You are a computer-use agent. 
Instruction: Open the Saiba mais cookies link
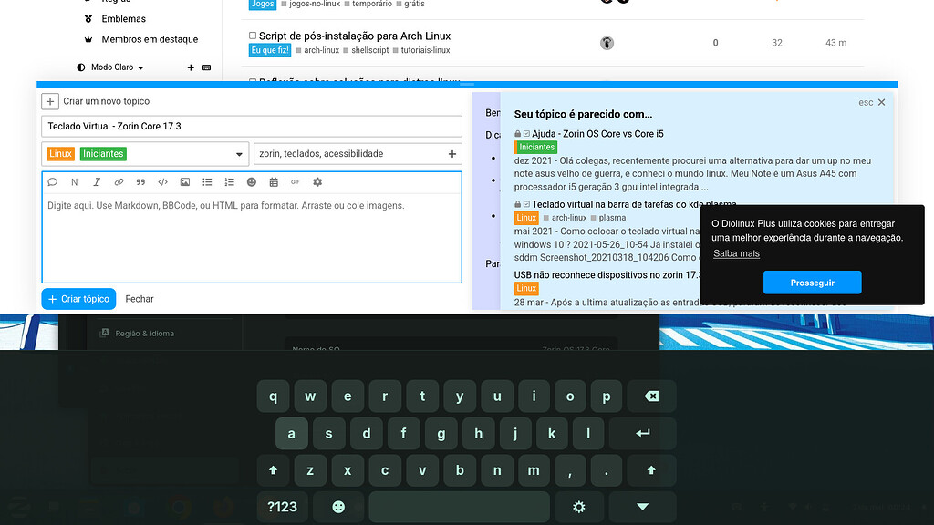(x=736, y=253)
